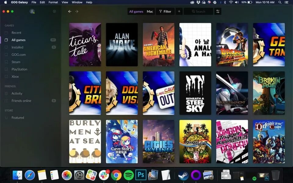Open the Window menu
Viewport: 293px width, 183px height.
click(x=77, y=2)
